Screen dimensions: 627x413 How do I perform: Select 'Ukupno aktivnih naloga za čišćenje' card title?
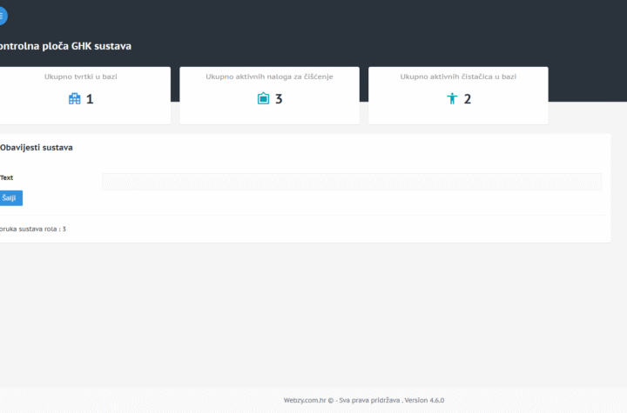click(269, 77)
